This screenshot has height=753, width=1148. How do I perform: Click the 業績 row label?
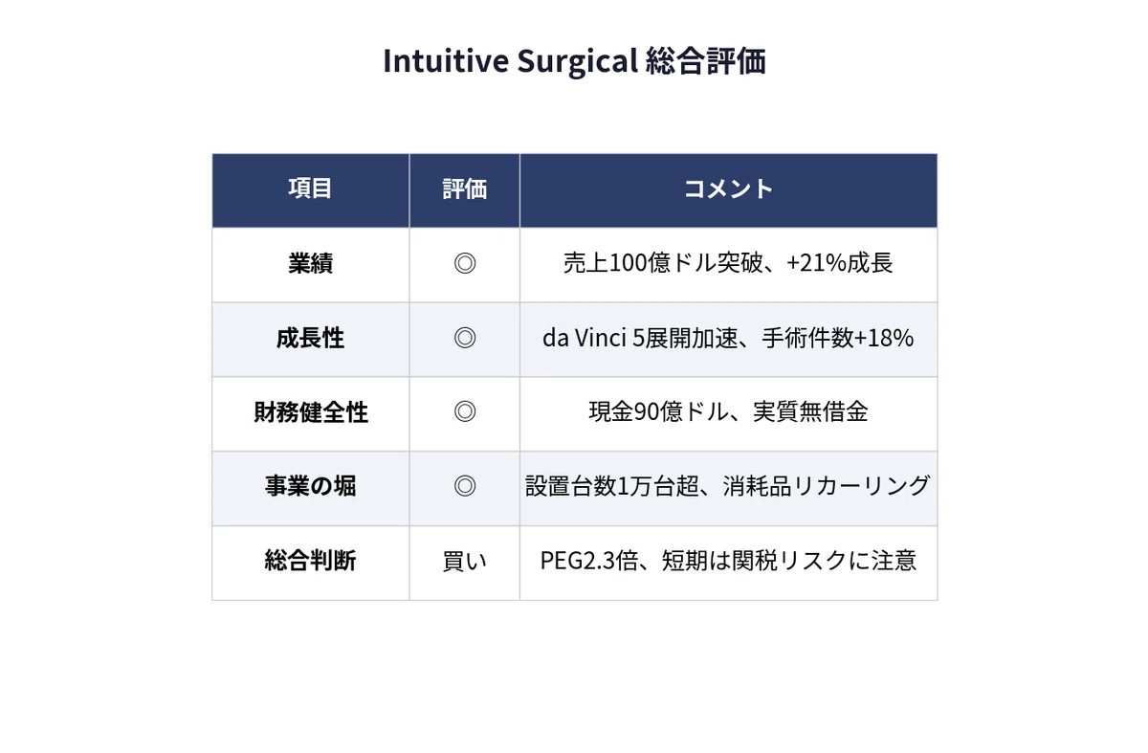pos(311,264)
